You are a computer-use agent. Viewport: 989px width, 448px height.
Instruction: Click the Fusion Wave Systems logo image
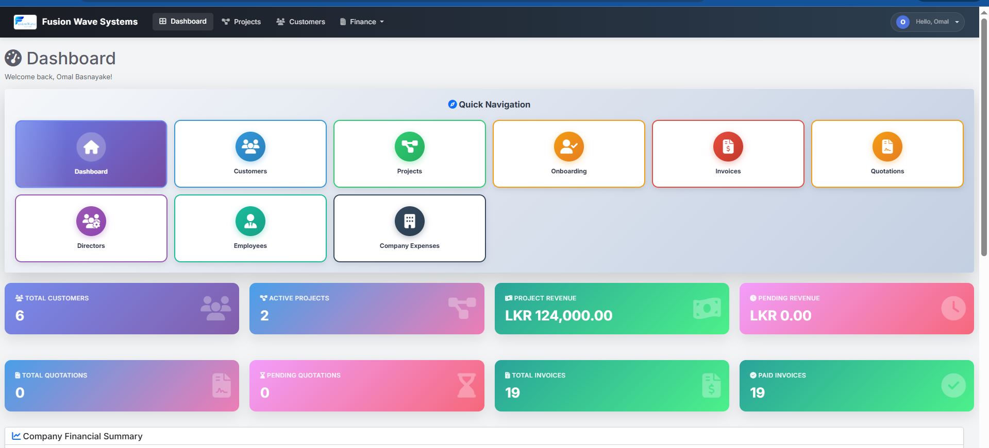pyautogui.click(x=25, y=22)
